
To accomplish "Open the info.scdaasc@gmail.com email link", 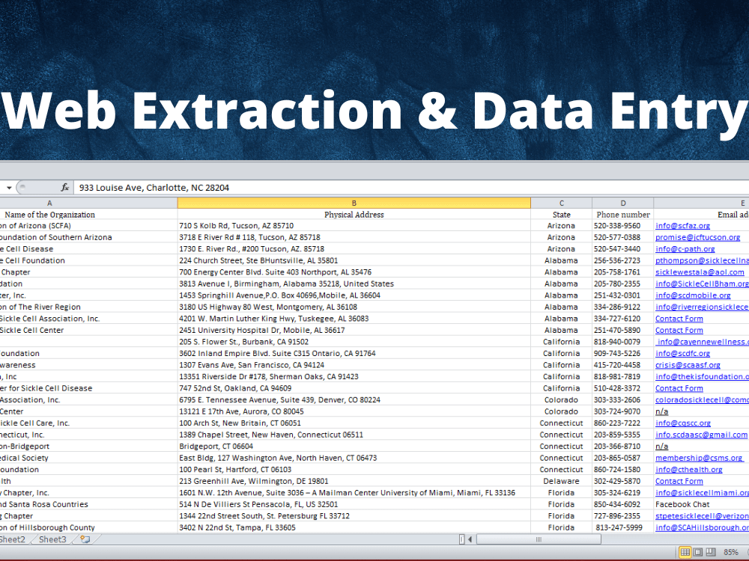I will click(x=701, y=435).
